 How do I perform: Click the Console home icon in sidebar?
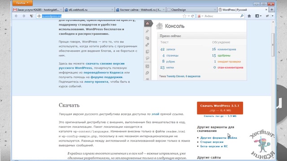click(148, 24)
